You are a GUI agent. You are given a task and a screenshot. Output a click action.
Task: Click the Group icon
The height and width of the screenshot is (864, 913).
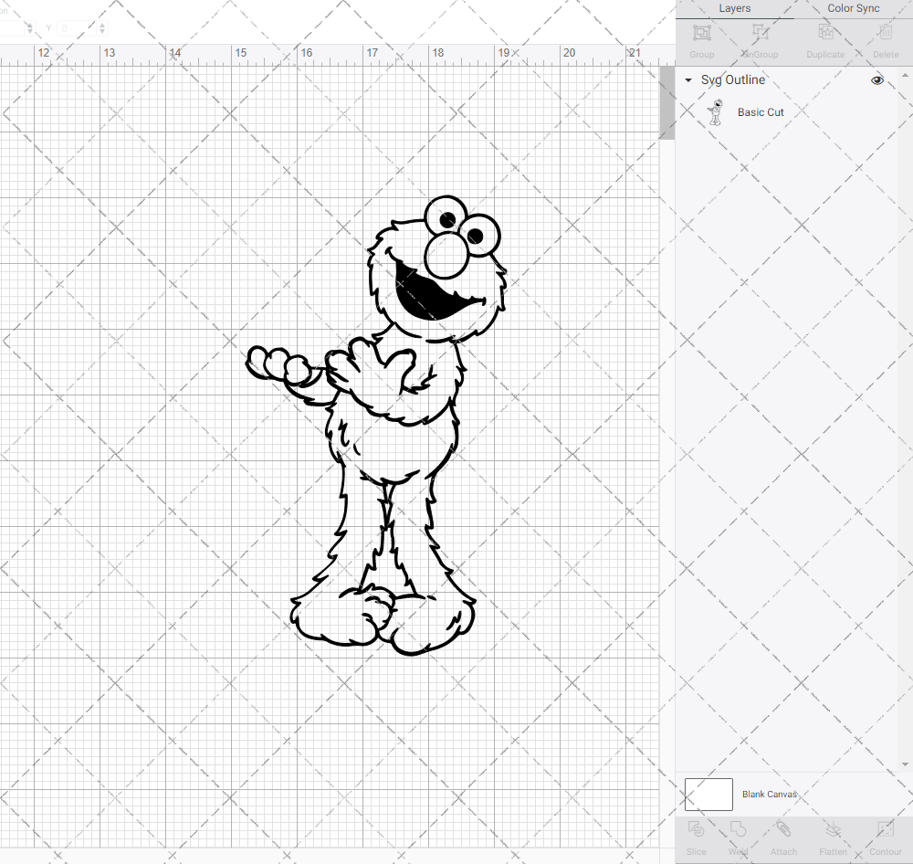701,38
